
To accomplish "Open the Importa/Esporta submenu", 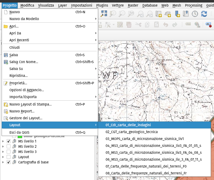I will (50, 97).
